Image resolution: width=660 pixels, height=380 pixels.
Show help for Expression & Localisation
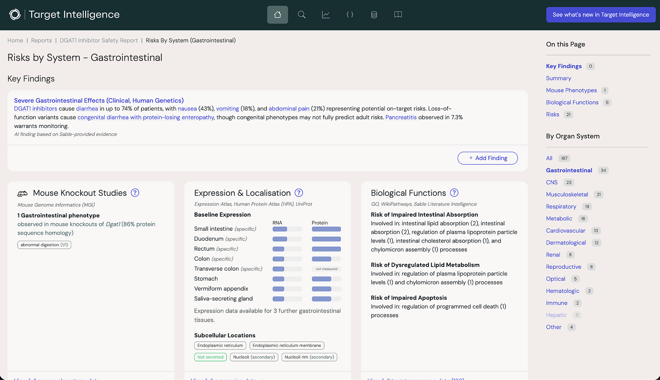pos(299,193)
